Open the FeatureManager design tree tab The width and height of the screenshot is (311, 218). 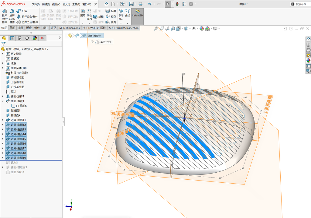click(4, 38)
